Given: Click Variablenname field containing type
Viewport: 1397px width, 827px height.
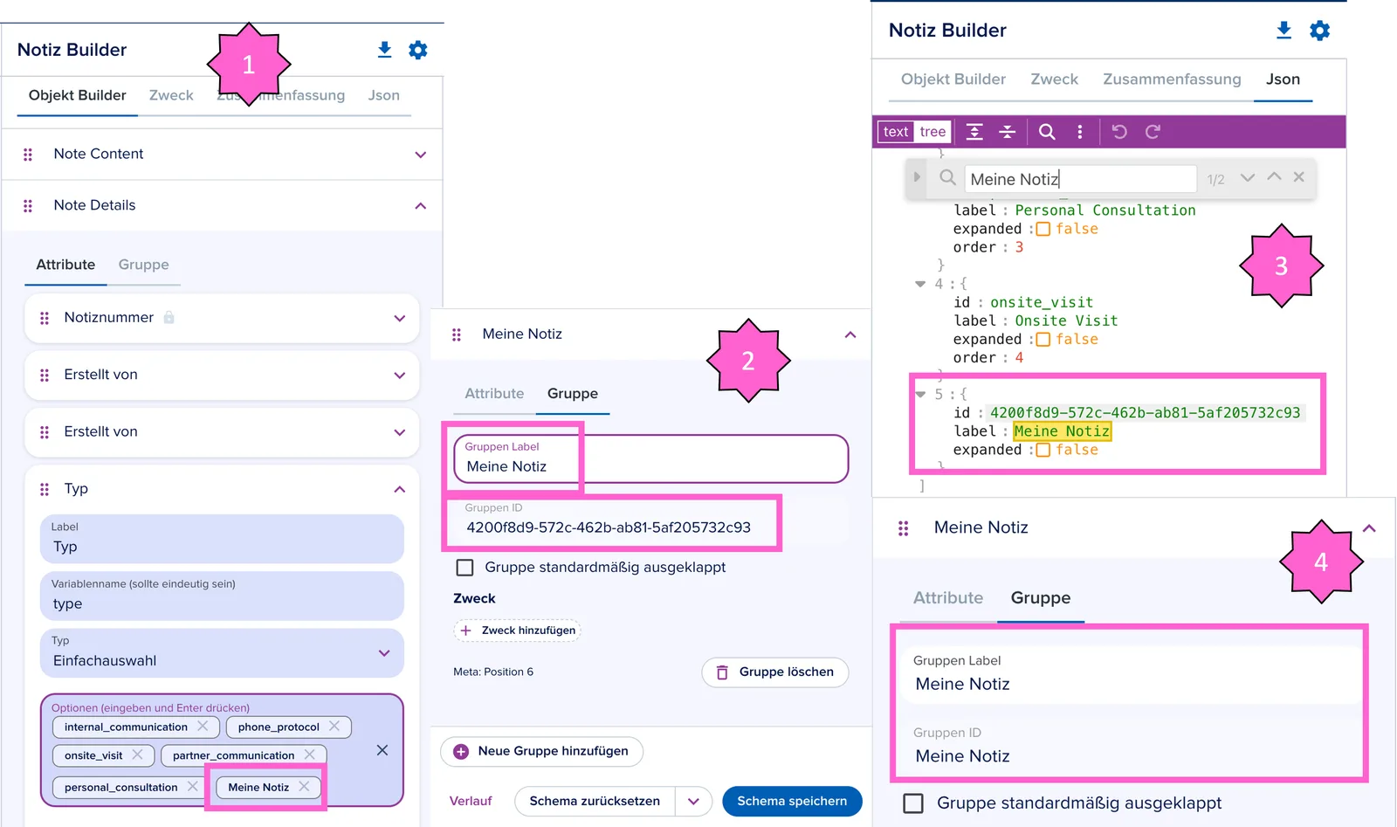Looking at the screenshot, I should tap(222, 596).
